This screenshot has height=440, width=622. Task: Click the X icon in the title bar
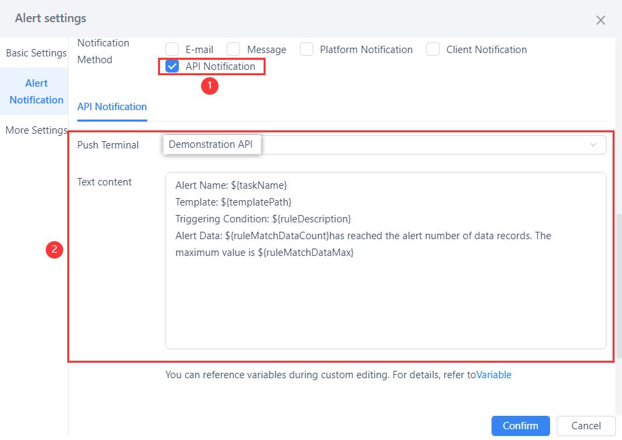pos(600,20)
